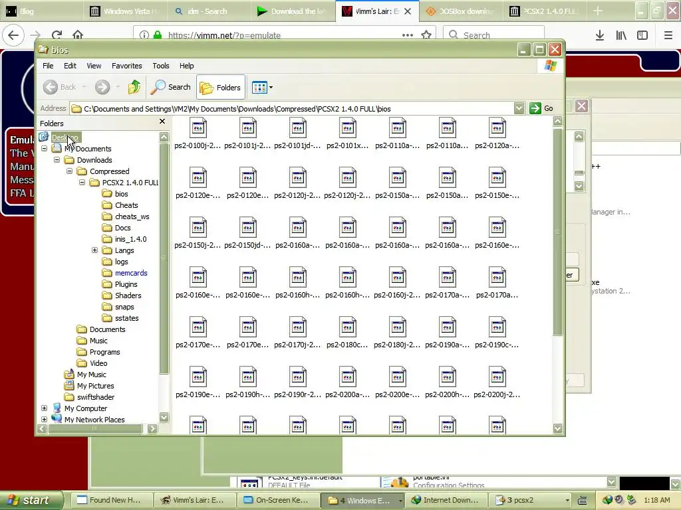Open the Favorites menu
681x510 pixels.
(x=127, y=66)
